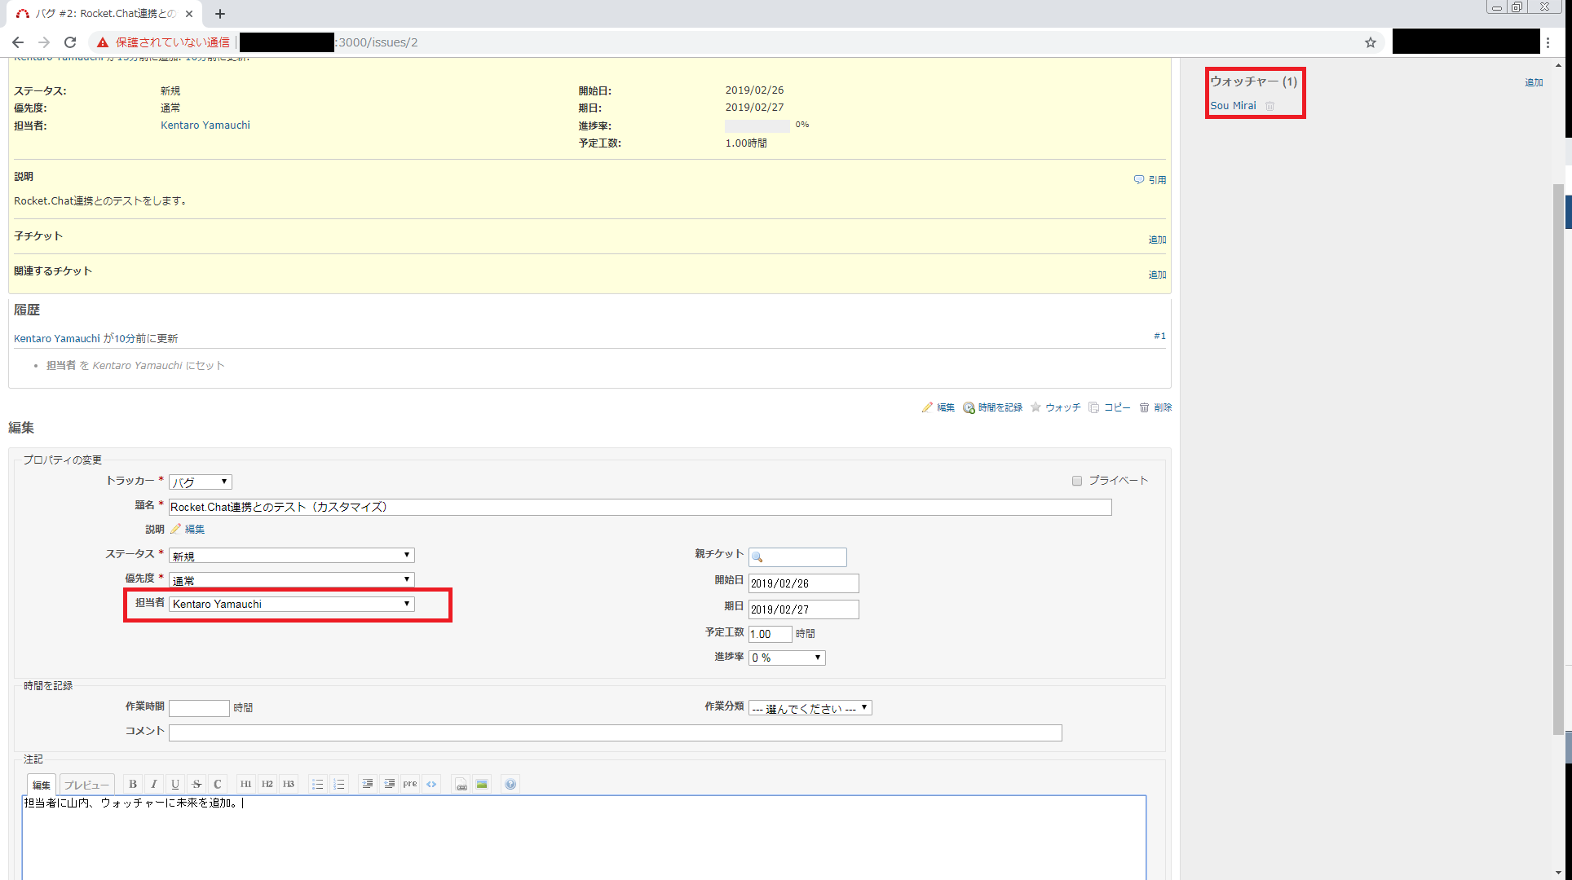Click the 期日 due date field
Image resolution: width=1572 pixels, height=880 pixels.
[x=803, y=609]
